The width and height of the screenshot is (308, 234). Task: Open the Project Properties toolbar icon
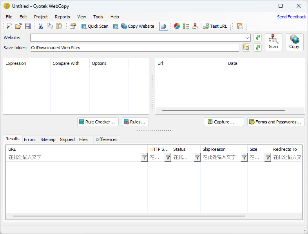coord(72,26)
